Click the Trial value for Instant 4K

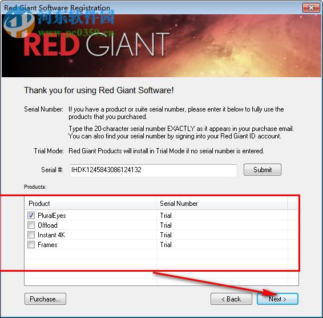(166, 235)
